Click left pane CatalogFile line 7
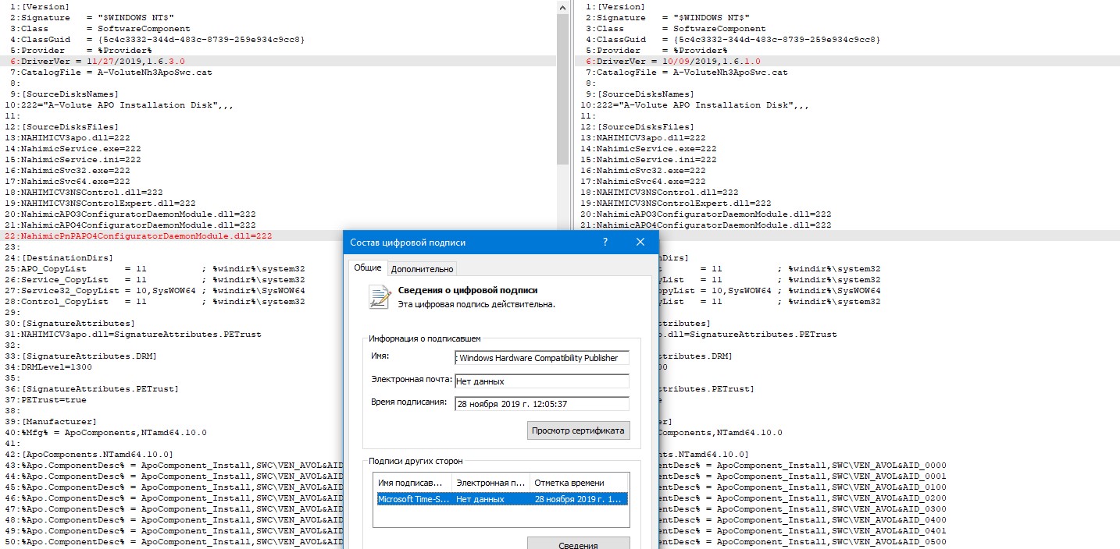Viewport: 1120px width, 549px height. click(x=111, y=72)
